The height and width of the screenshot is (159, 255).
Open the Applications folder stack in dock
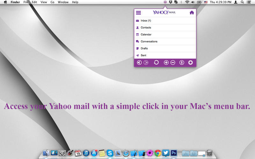[x=186, y=153]
